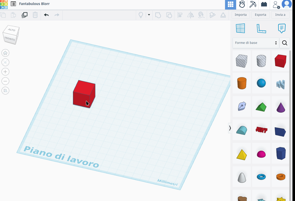295x201 pixels.
Task: Duplicate and repeat the selected shape
Action: (25, 15)
